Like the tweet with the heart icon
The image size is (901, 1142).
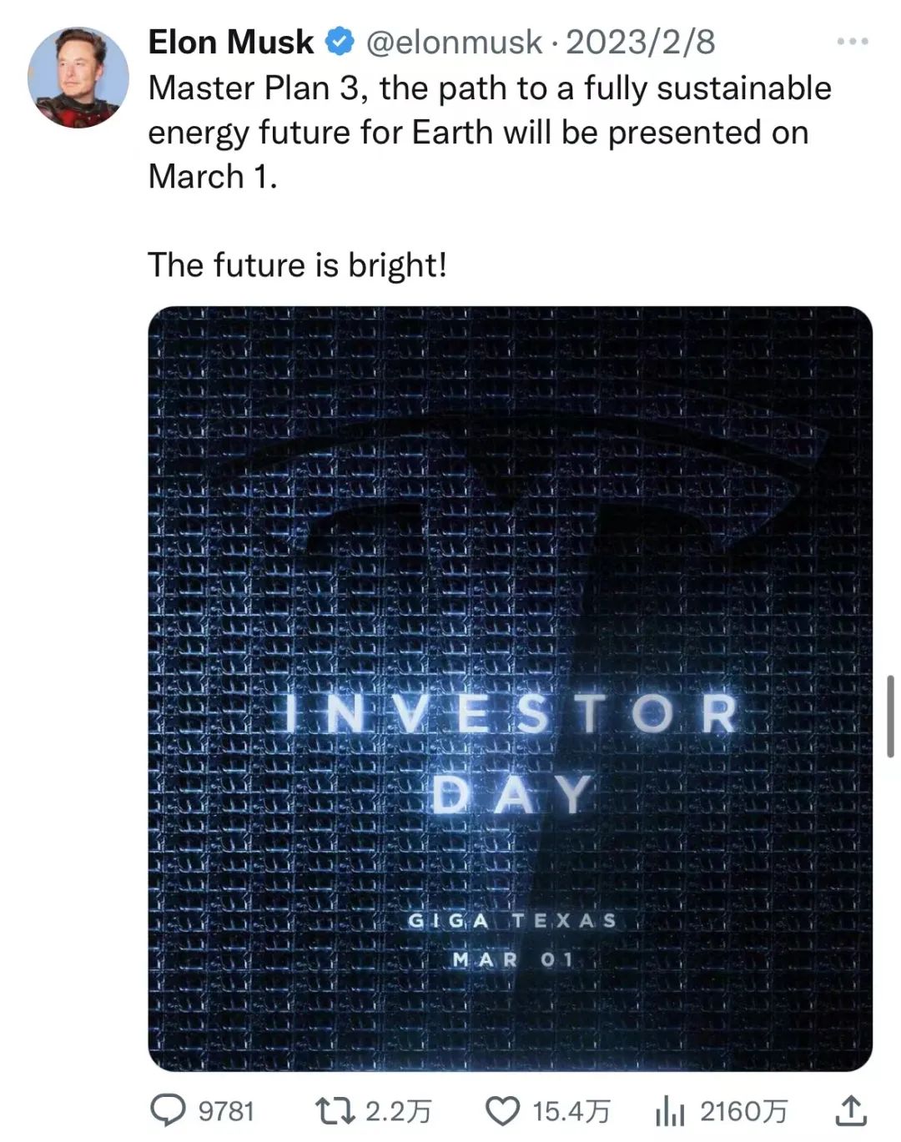click(x=502, y=1110)
